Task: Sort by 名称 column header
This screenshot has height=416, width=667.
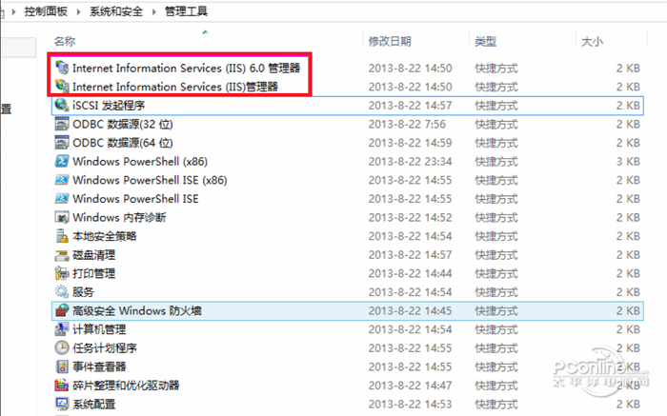Action: click(x=65, y=41)
